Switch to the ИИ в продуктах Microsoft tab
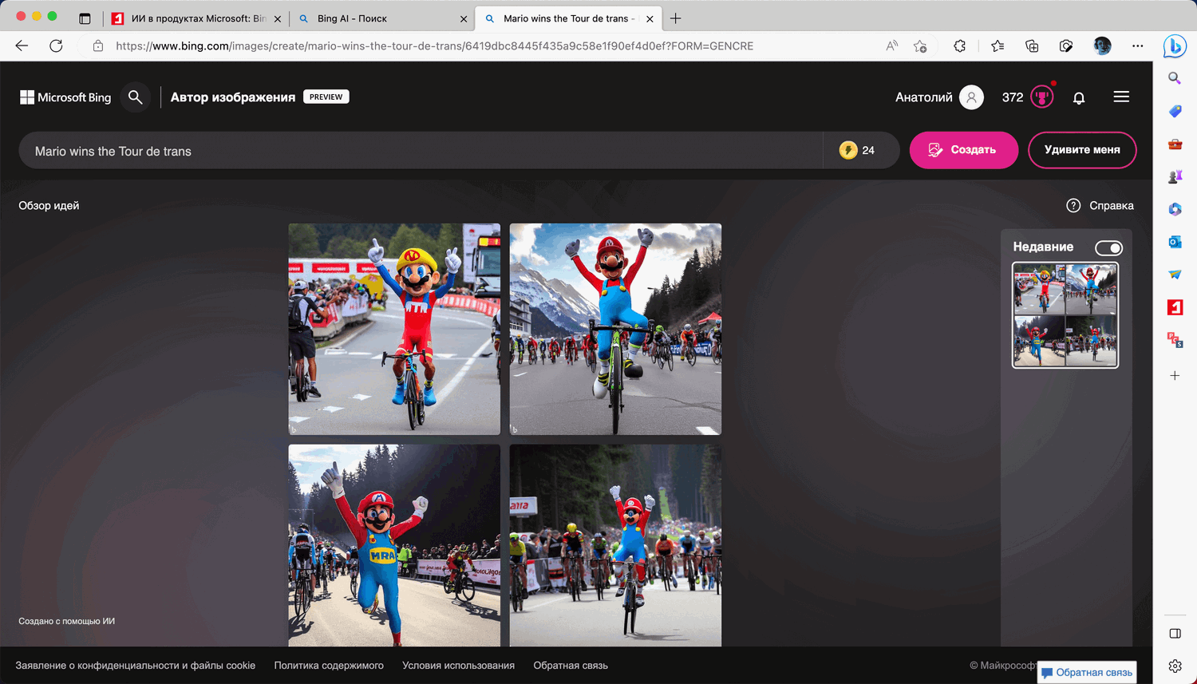Viewport: 1197px width, 684px height. pyautogui.click(x=196, y=18)
